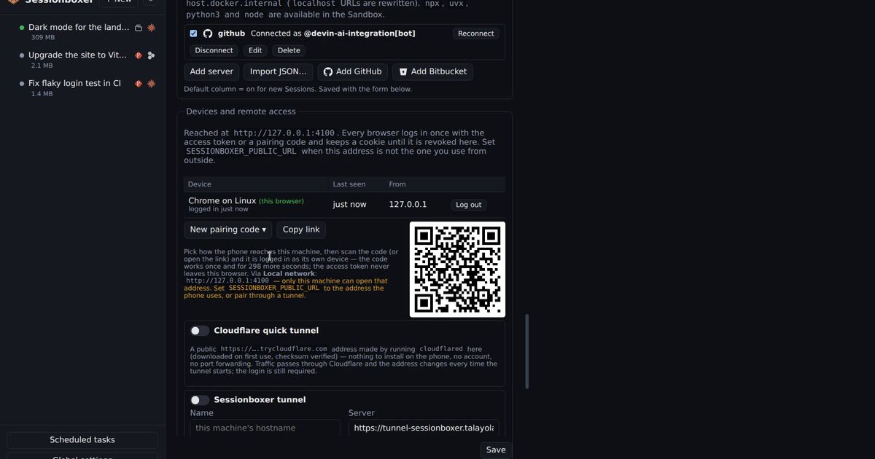The height and width of the screenshot is (459, 875).
Task: Click the red git diamond icon on Upgrade session
Action: [x=139, y=55]
